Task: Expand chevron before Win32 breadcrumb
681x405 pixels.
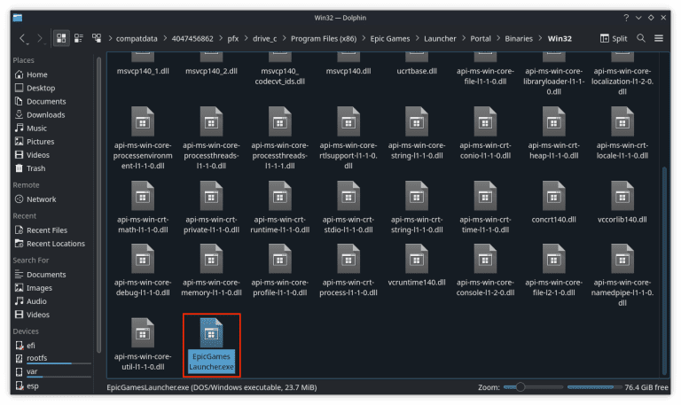Action: (x=540, y=39)
